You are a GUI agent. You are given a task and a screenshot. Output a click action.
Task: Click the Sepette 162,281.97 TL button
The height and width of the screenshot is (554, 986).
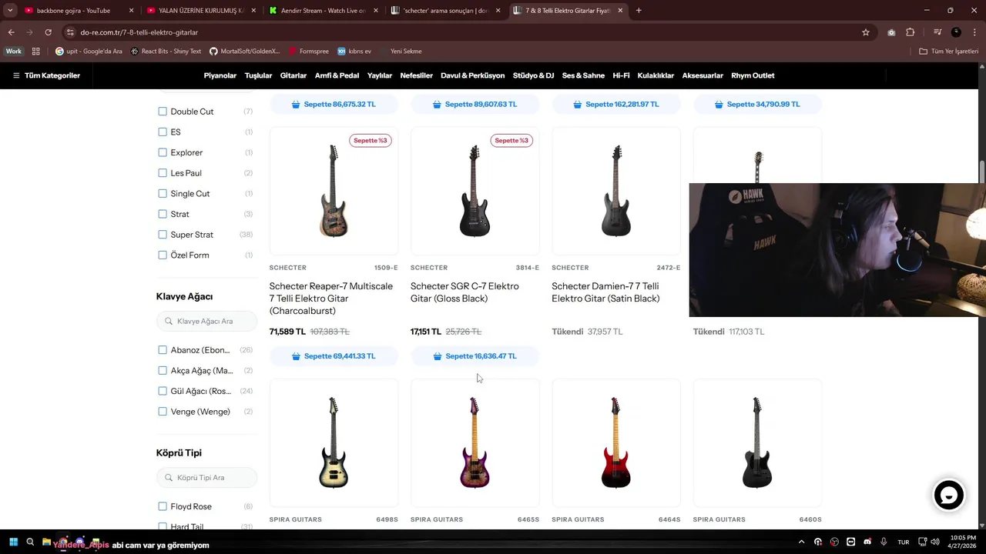(x=616, y=105)
